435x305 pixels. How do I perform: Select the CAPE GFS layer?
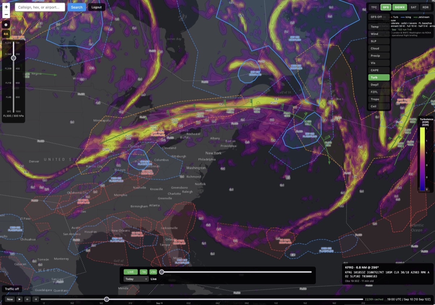tap(379, 70)
